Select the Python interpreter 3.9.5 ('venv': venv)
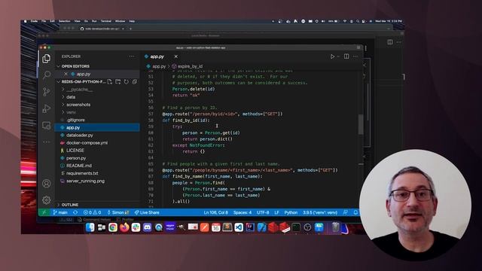Viewport: 482px width, 271px height. [x=320, y=212]
